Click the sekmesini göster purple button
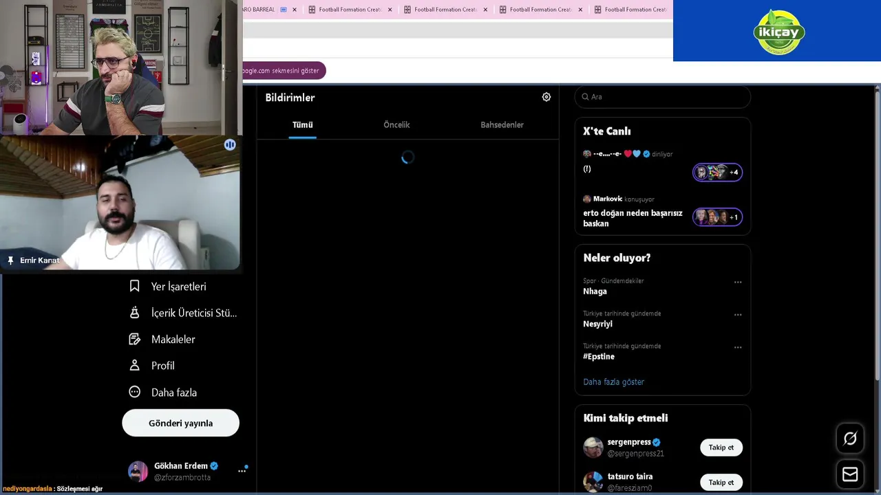 pyautogui.click(x=284, y=71)
